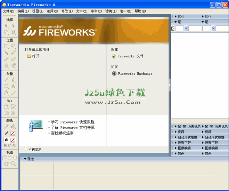
Task: Select the Knife tool
Action: pos(13,93)
